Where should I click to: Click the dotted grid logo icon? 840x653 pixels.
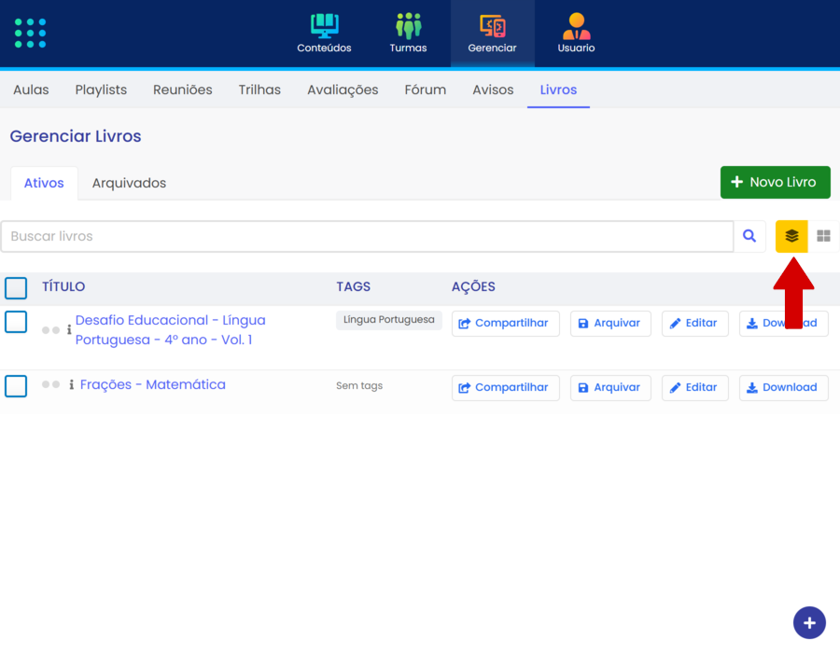pyautogui.click(x=30, y=33)
